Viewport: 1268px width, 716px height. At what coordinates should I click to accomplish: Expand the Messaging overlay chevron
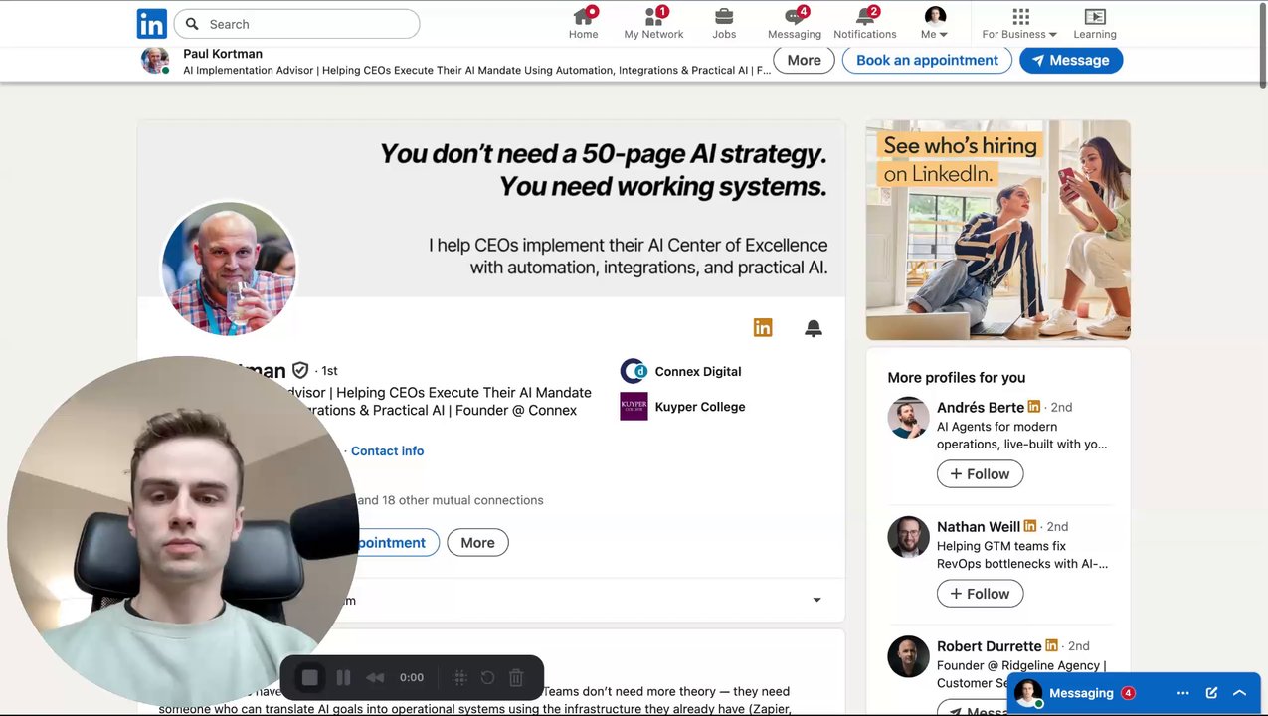click(x=1239, y=693)
